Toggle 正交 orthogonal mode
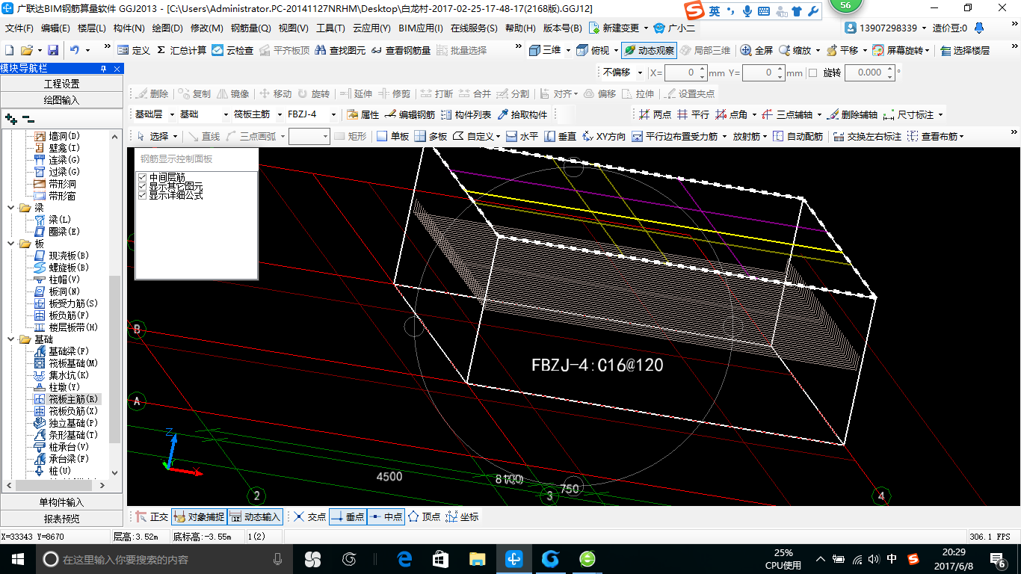The height and width of the screenshot is (574, 1021). (x=152, y=516)
